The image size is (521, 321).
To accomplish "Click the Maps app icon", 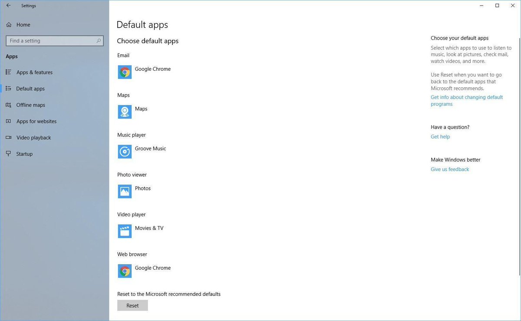I will [125, 112].
